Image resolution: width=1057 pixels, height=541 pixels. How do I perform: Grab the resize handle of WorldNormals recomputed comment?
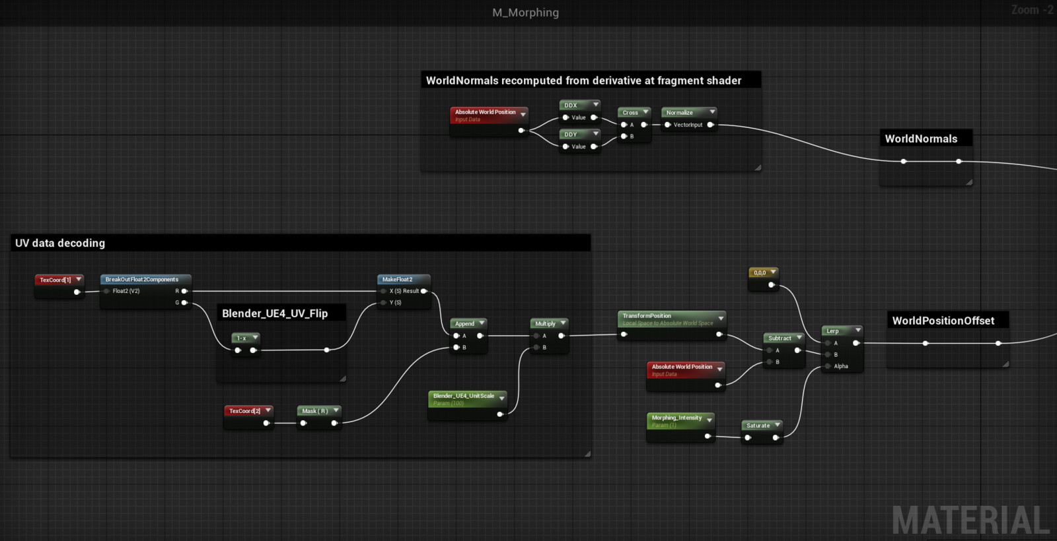758,168
